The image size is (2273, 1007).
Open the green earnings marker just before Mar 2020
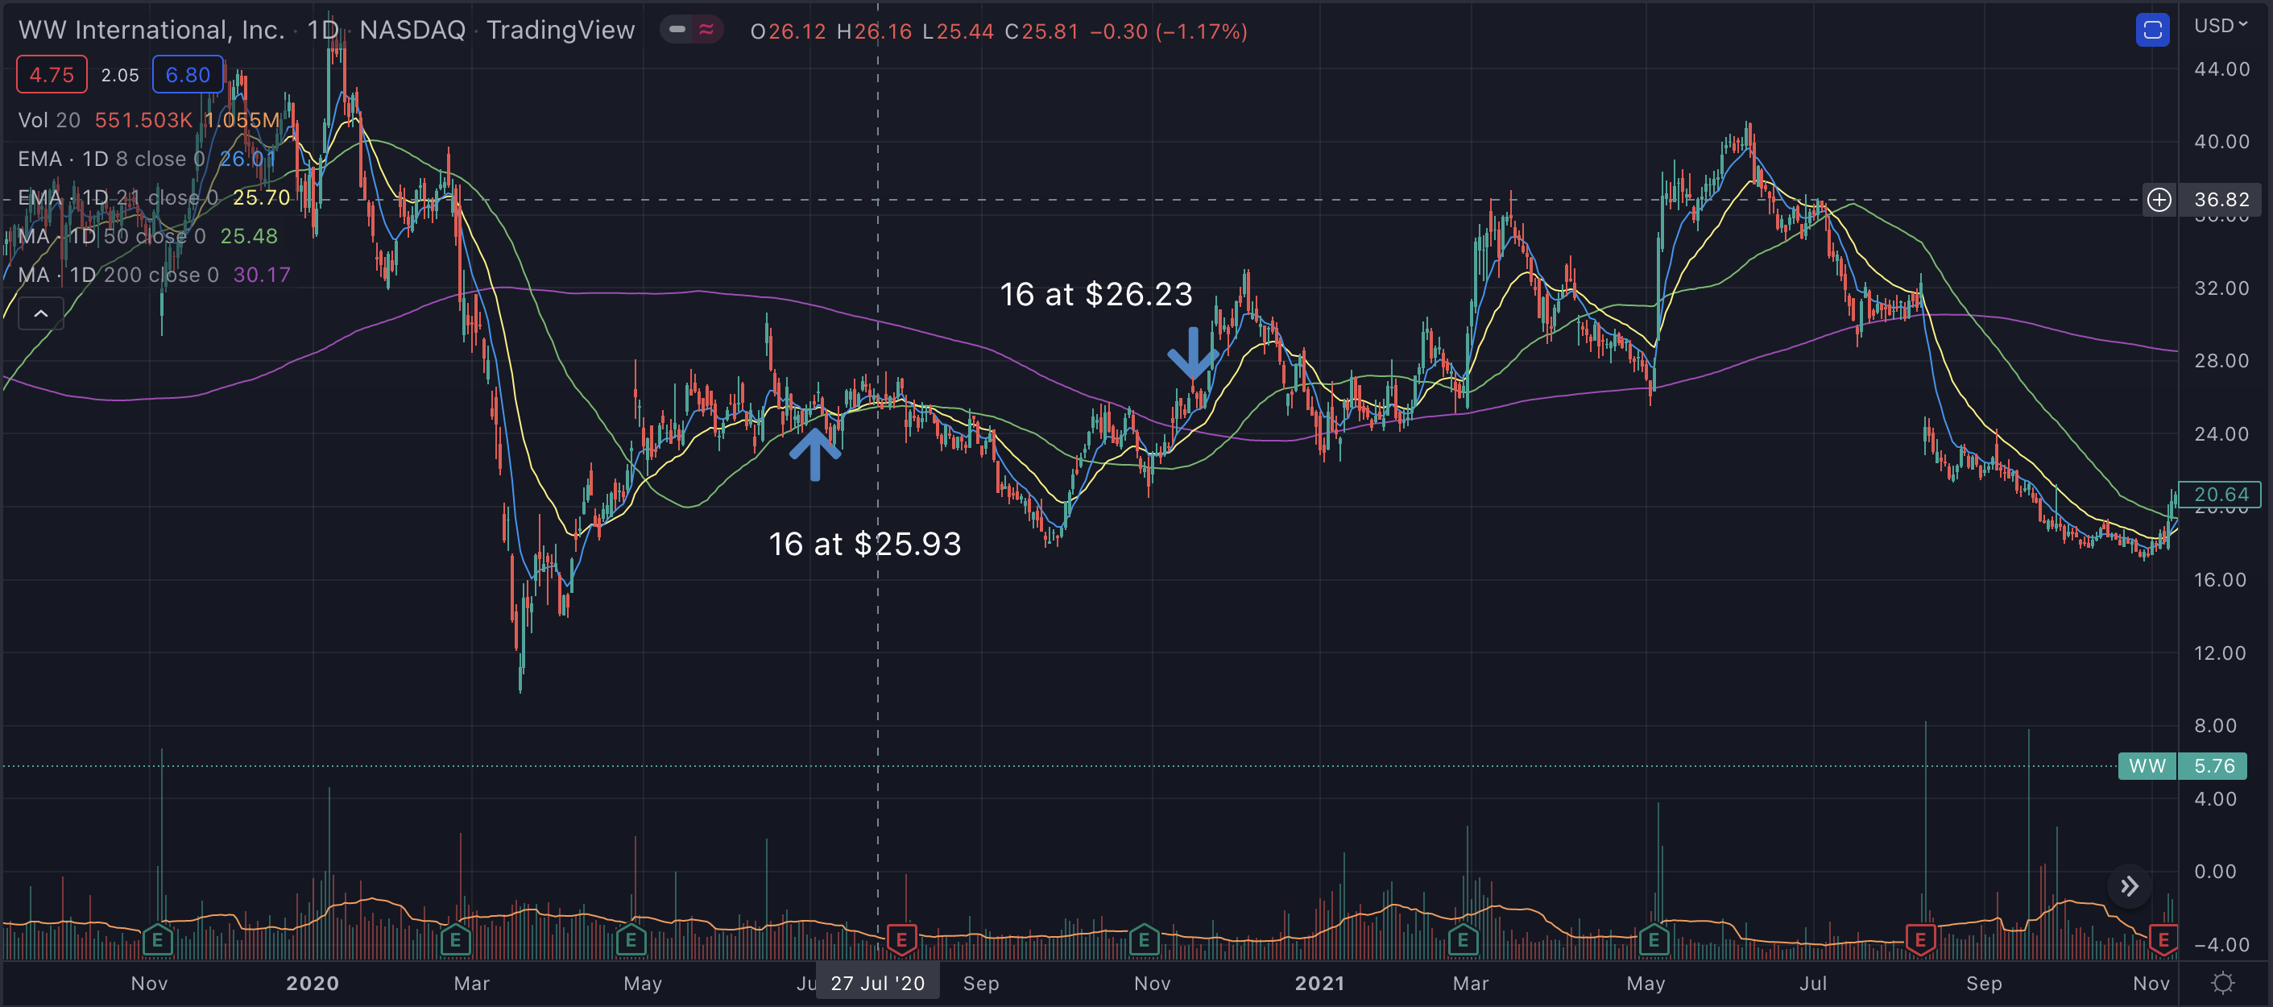455,940
